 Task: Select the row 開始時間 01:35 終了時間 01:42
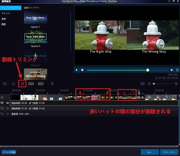click(x=94, y=108)
